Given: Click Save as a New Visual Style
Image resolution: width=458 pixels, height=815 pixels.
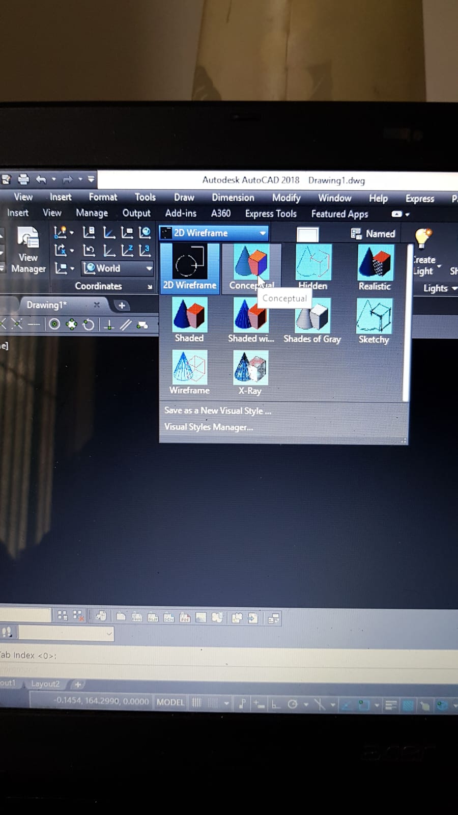Looking at the screenshot, I should click(217, 411).
